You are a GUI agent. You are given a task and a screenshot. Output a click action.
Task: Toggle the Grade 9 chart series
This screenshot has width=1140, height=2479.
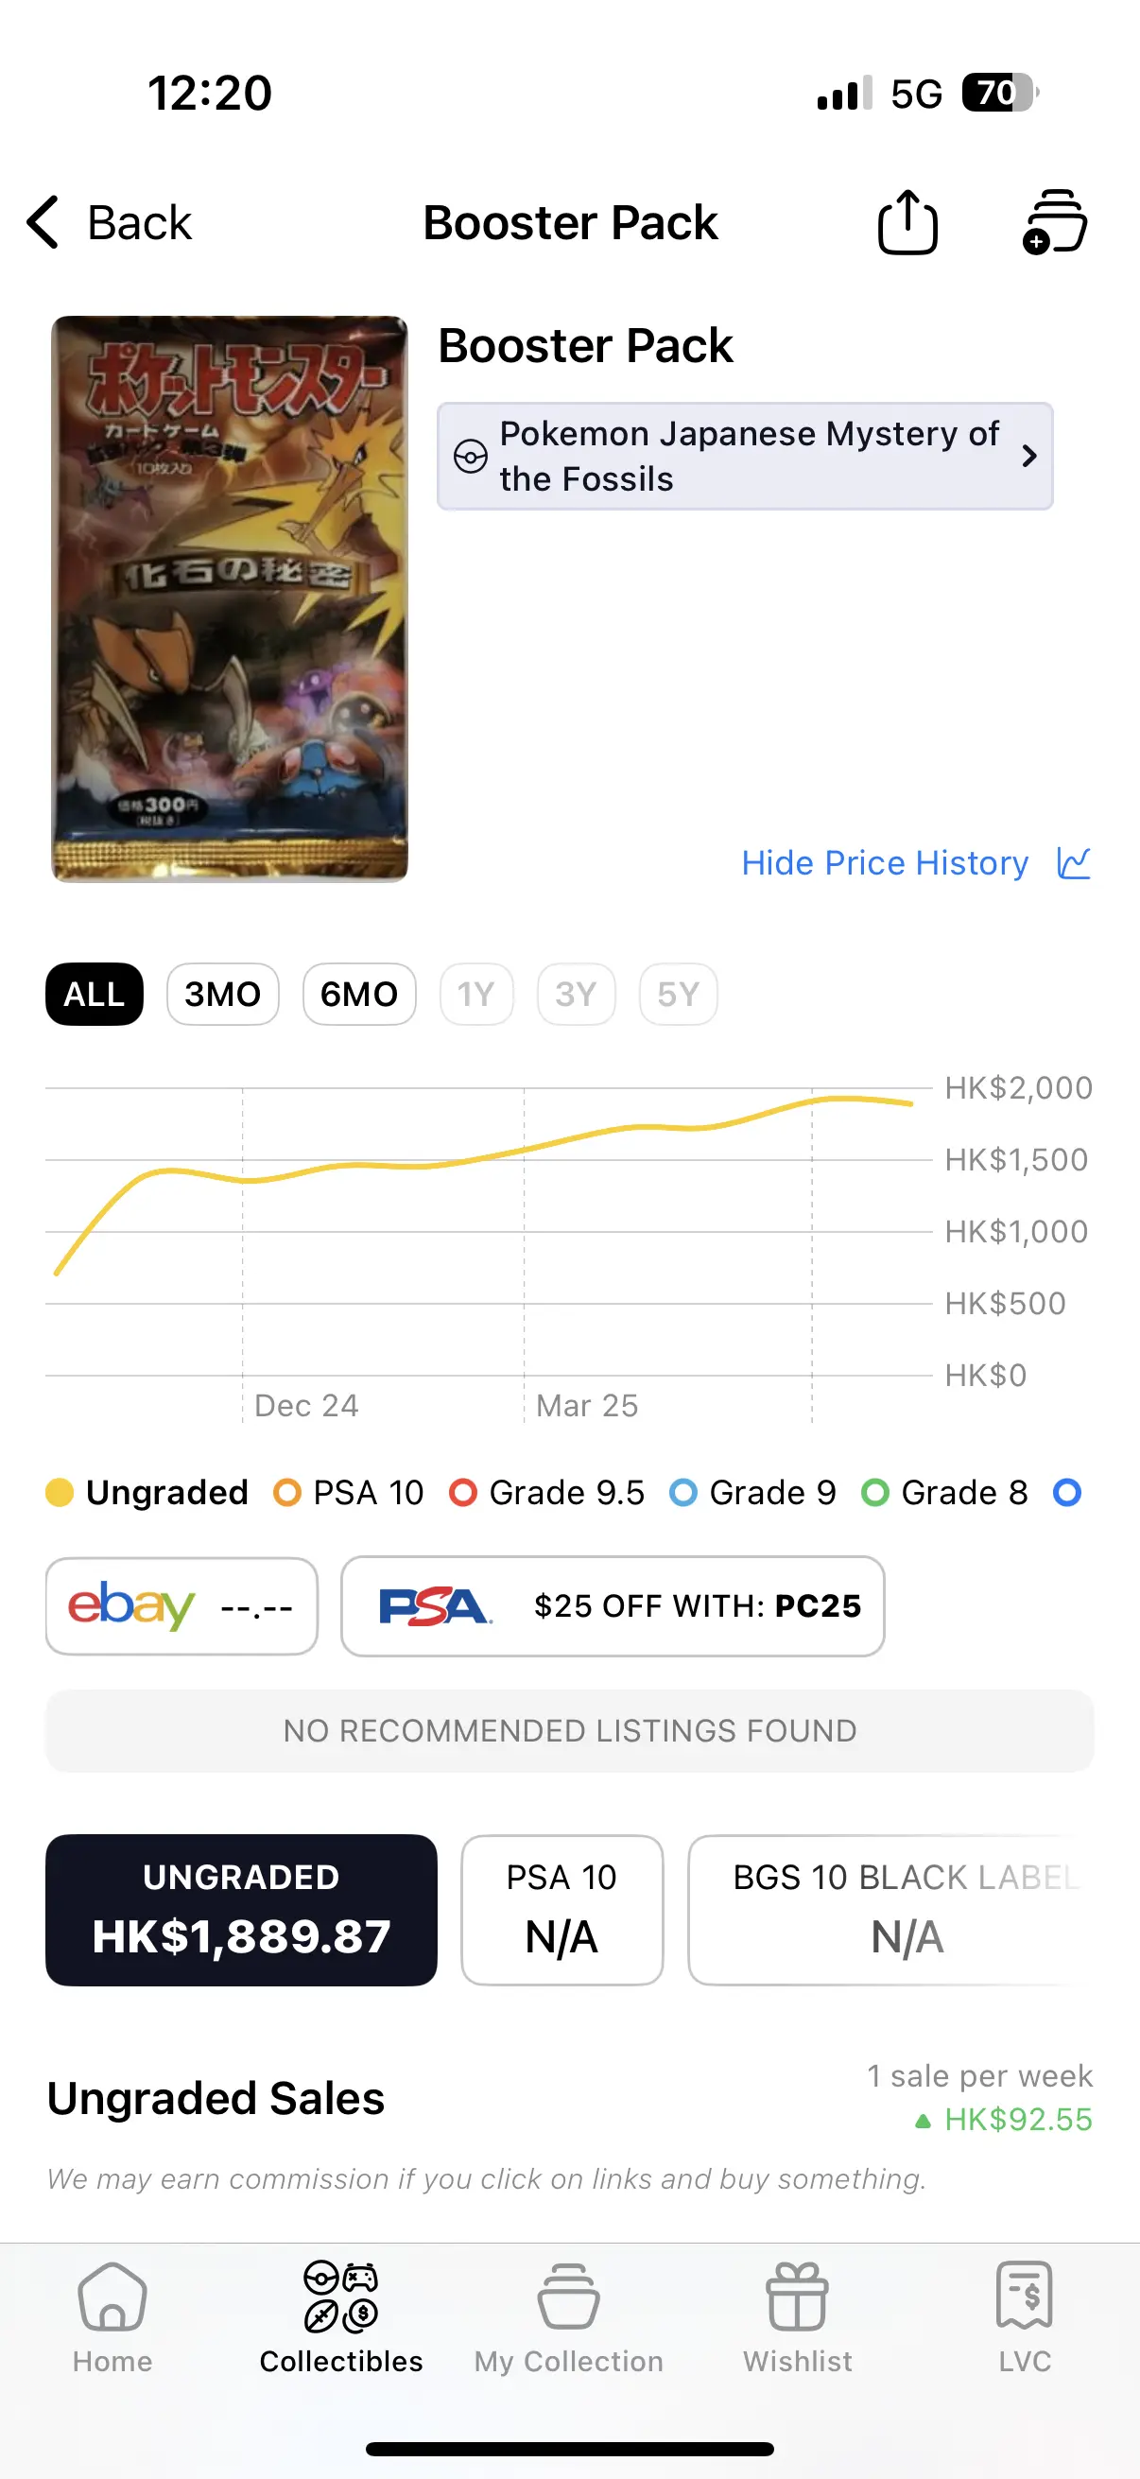[753, 1493]
